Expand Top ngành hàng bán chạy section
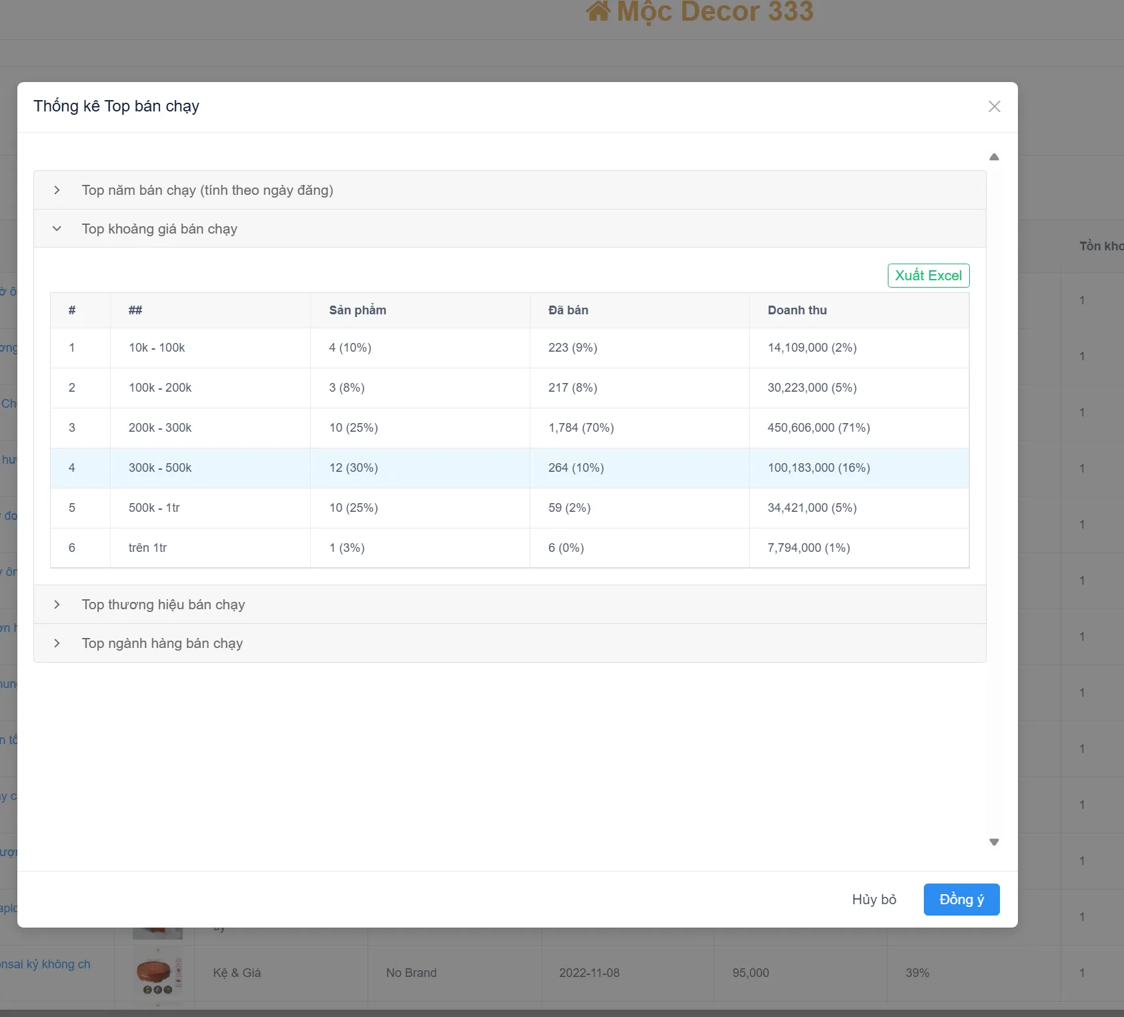This screenshot has width=1124, height=1017. (510, 643)
